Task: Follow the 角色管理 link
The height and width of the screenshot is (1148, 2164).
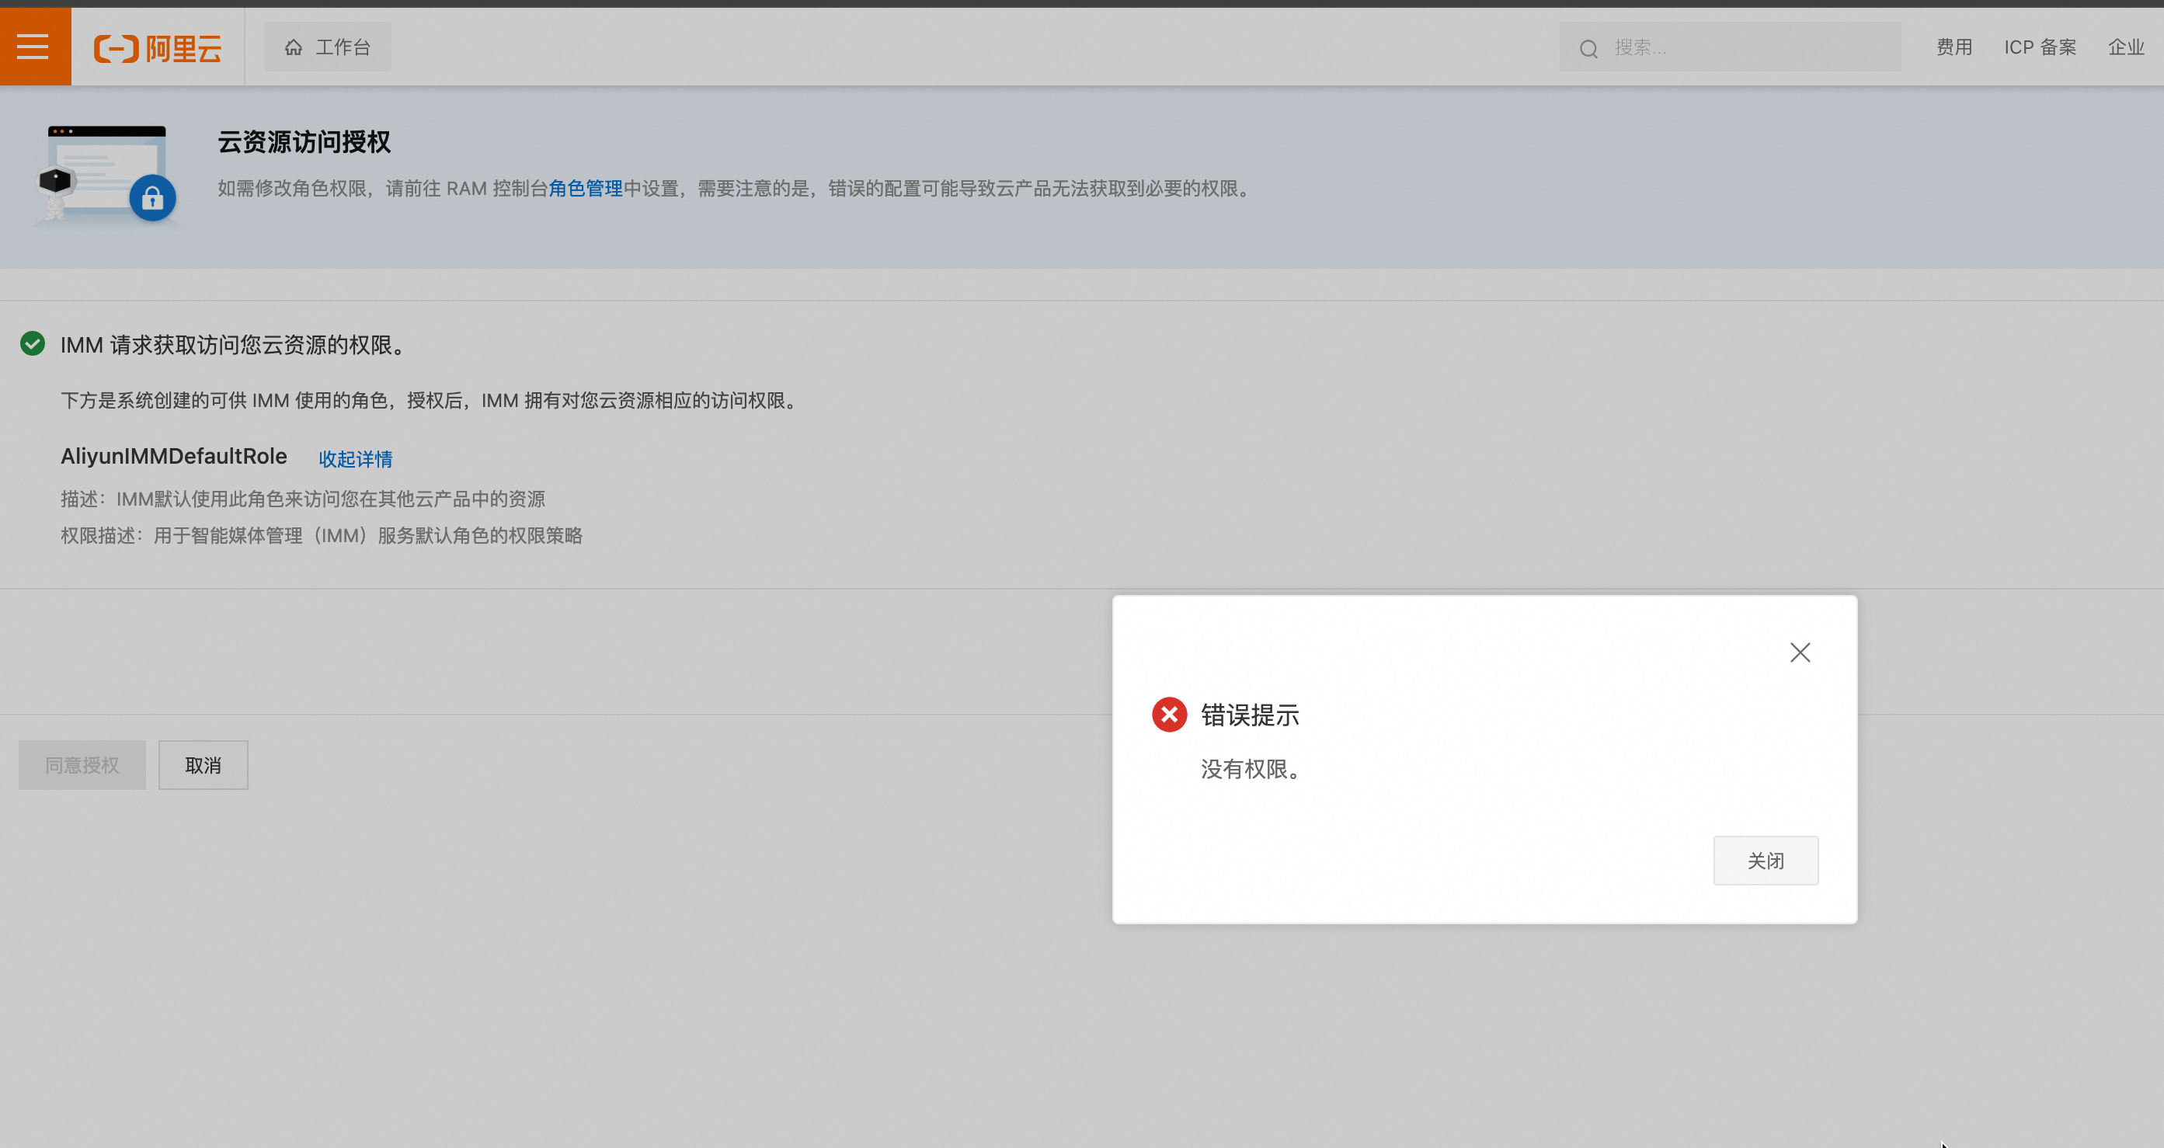Action: click(586, 188)
